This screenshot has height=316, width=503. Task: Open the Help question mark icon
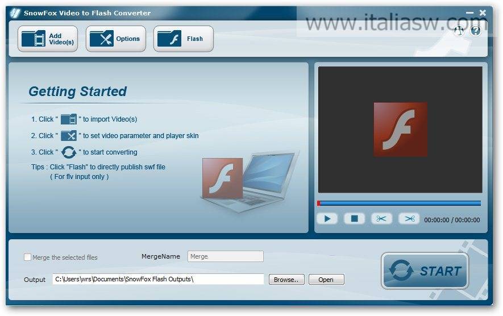point(475,31)
